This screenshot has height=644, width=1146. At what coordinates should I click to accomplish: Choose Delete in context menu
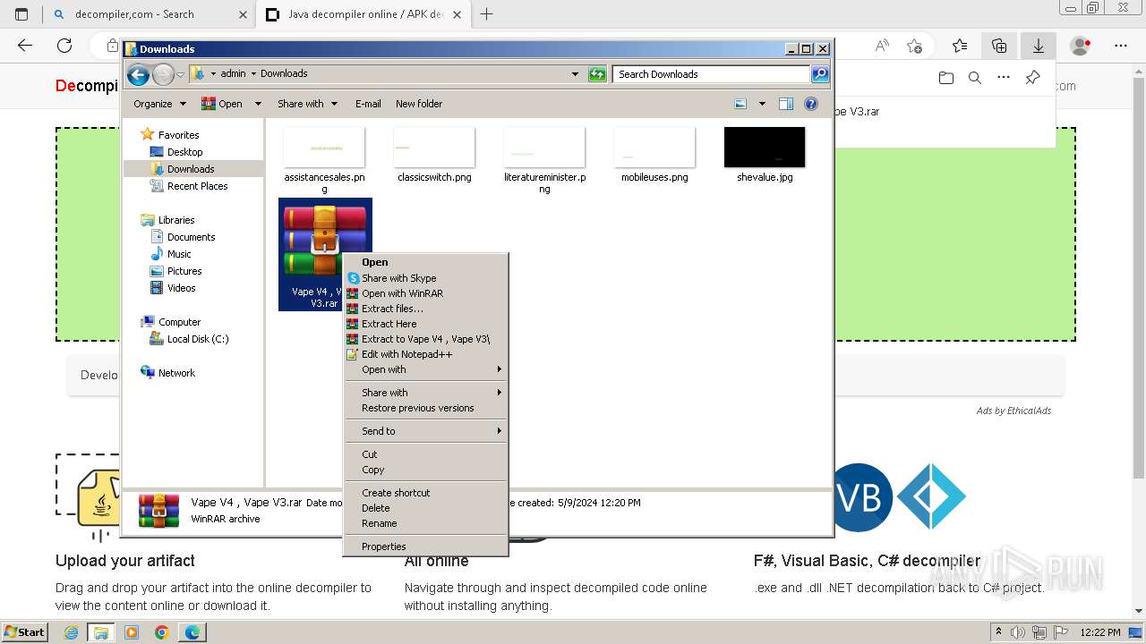(x=426, y=508)
